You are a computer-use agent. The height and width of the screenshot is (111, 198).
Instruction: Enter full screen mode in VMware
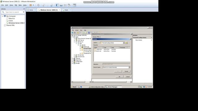click(65, 5)
